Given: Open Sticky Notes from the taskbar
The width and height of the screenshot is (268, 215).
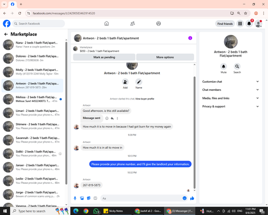Looking at the screenshot, I should (x=113, y=211).
